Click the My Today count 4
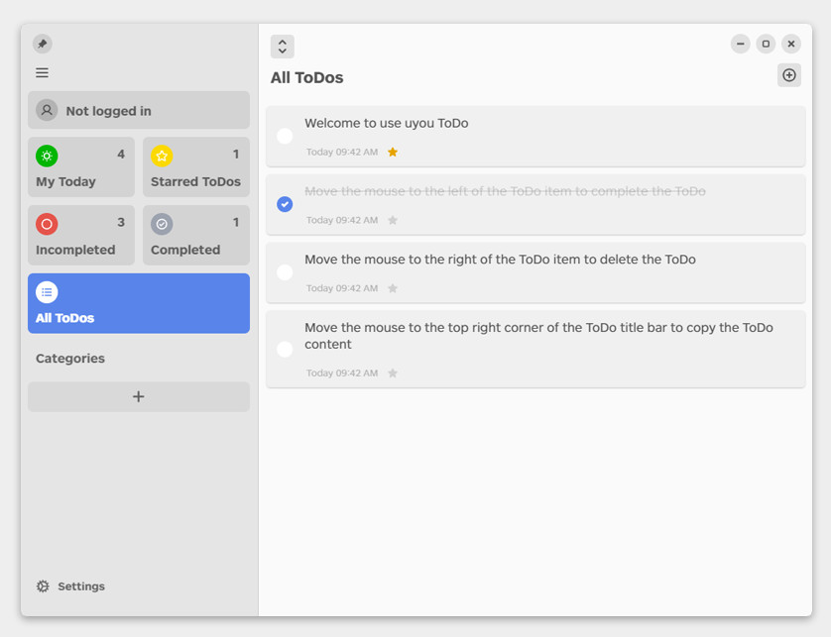 click(x=121, y=155)
